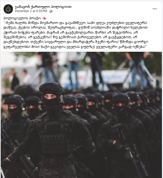Open the page name ვამაყობ ქართული პოლიციით
The image size is (163, 178).
click(43, 7)
